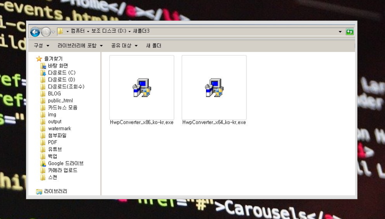Open 카메라 업로드 in favorites
Image resolution: width=385 pixels, height=219 pixels.
62,170
